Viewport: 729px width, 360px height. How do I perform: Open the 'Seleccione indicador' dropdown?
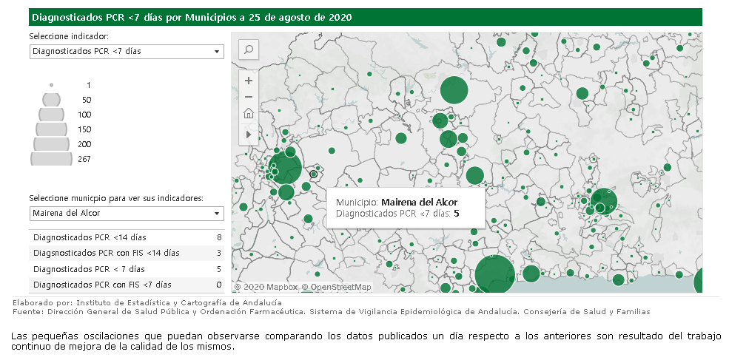coord(126,52)
